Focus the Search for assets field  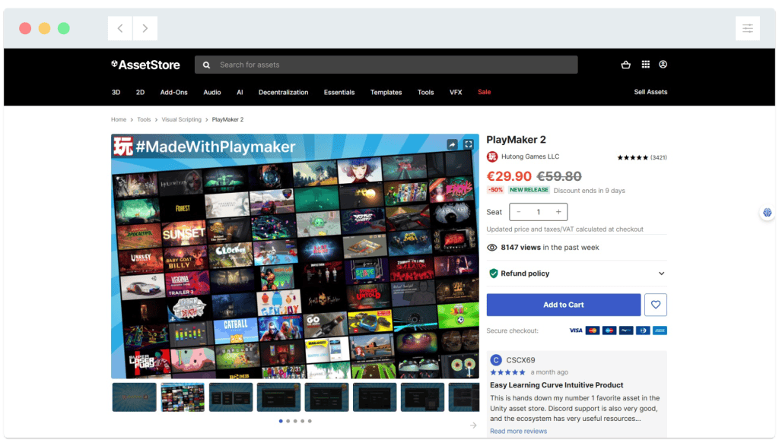point(386,65)
